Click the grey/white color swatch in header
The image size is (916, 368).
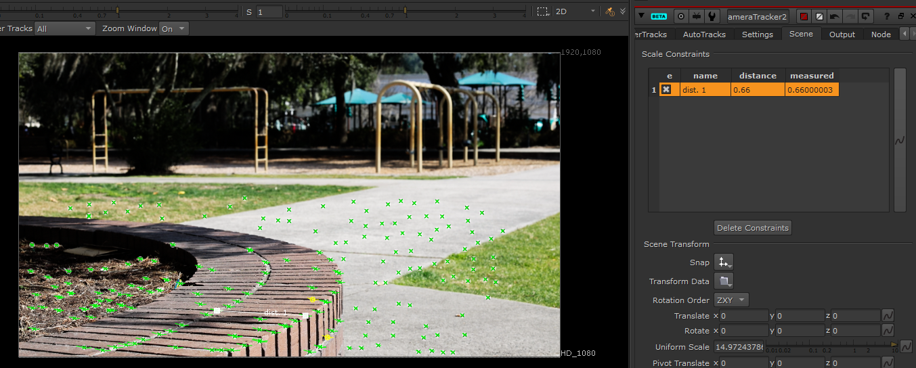pyautogui.click(x=819, y=16)
